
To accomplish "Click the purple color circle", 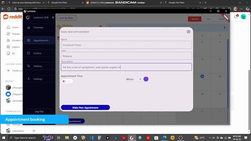I will [146, 79].
